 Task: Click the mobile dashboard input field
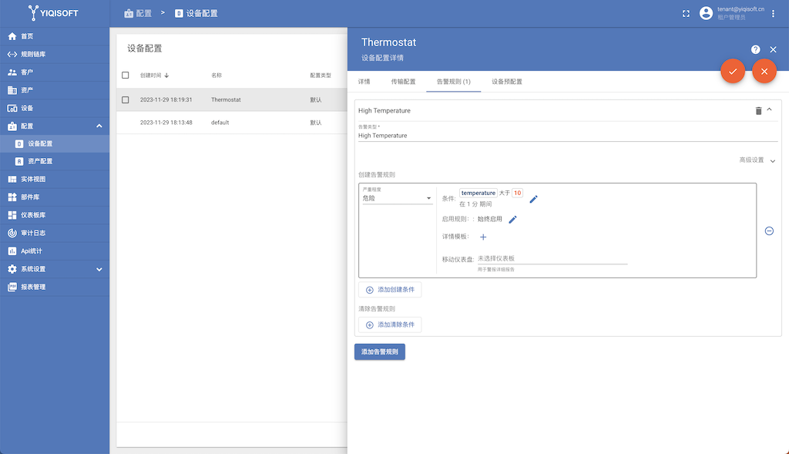(552, 259)
